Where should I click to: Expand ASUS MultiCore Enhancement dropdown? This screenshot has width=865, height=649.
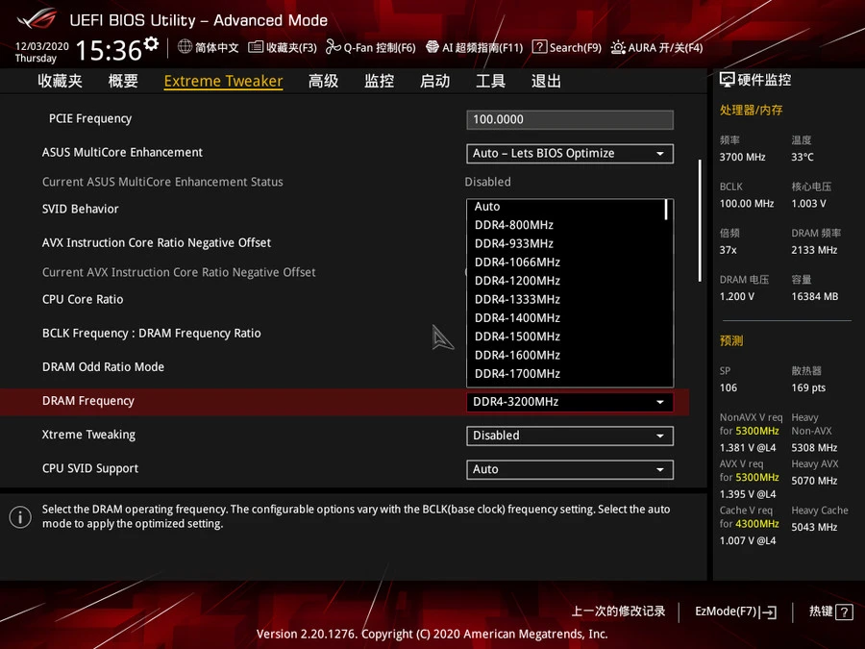(x=569, y=154)
